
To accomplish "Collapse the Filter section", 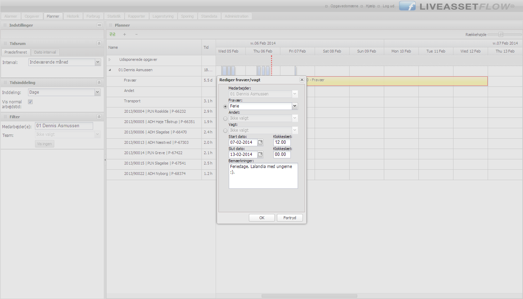I will pos(99,117).
